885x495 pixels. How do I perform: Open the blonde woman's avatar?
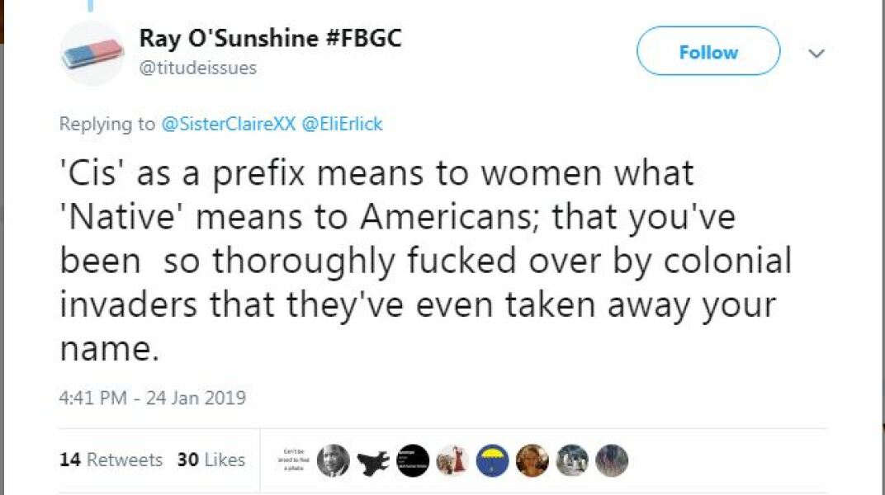coord(532,460)
